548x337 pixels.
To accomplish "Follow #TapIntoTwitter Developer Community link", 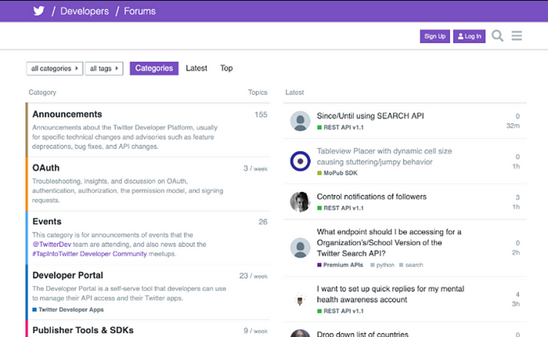I will [x=89, y=254].
